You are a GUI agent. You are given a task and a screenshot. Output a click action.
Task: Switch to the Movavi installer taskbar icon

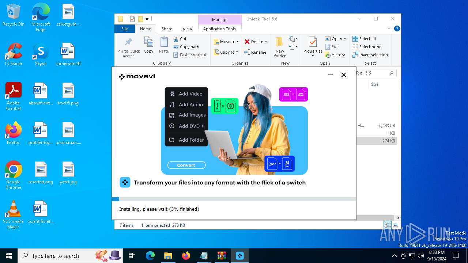coord(240,256)
